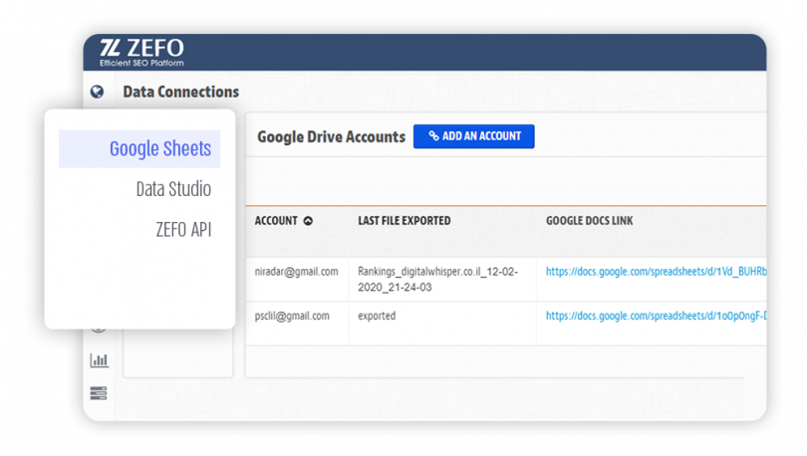The image size is (807, 456).
Task: Click GOOGLE DOCS LINK column header
Action: tap(589, 221)
